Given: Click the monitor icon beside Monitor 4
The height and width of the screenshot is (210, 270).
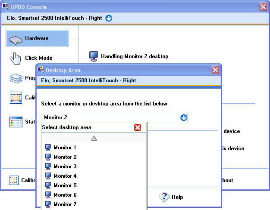Looking at the screenshot, I should (48, 176).
